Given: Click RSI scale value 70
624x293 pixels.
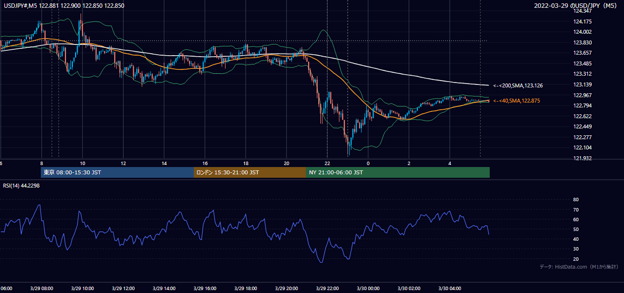Looking at the screenshot, I should [x=576, y=209].
